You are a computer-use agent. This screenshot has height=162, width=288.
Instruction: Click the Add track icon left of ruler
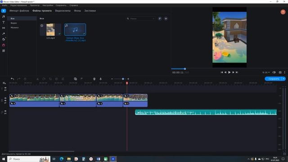pos(4,83)
